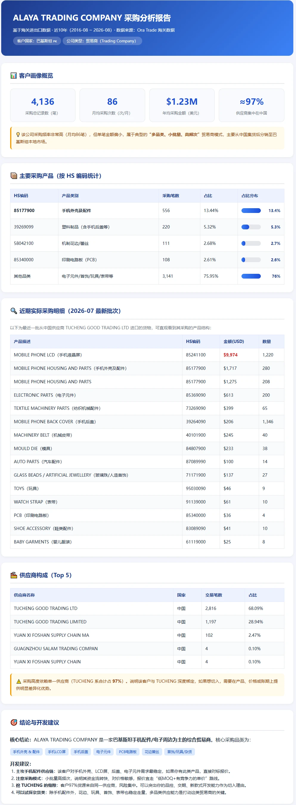The image size is (296, 805).
Task: Click the GUAGNZHOU SALAM TRADING COMPAN row
Action: coord(147,649)
